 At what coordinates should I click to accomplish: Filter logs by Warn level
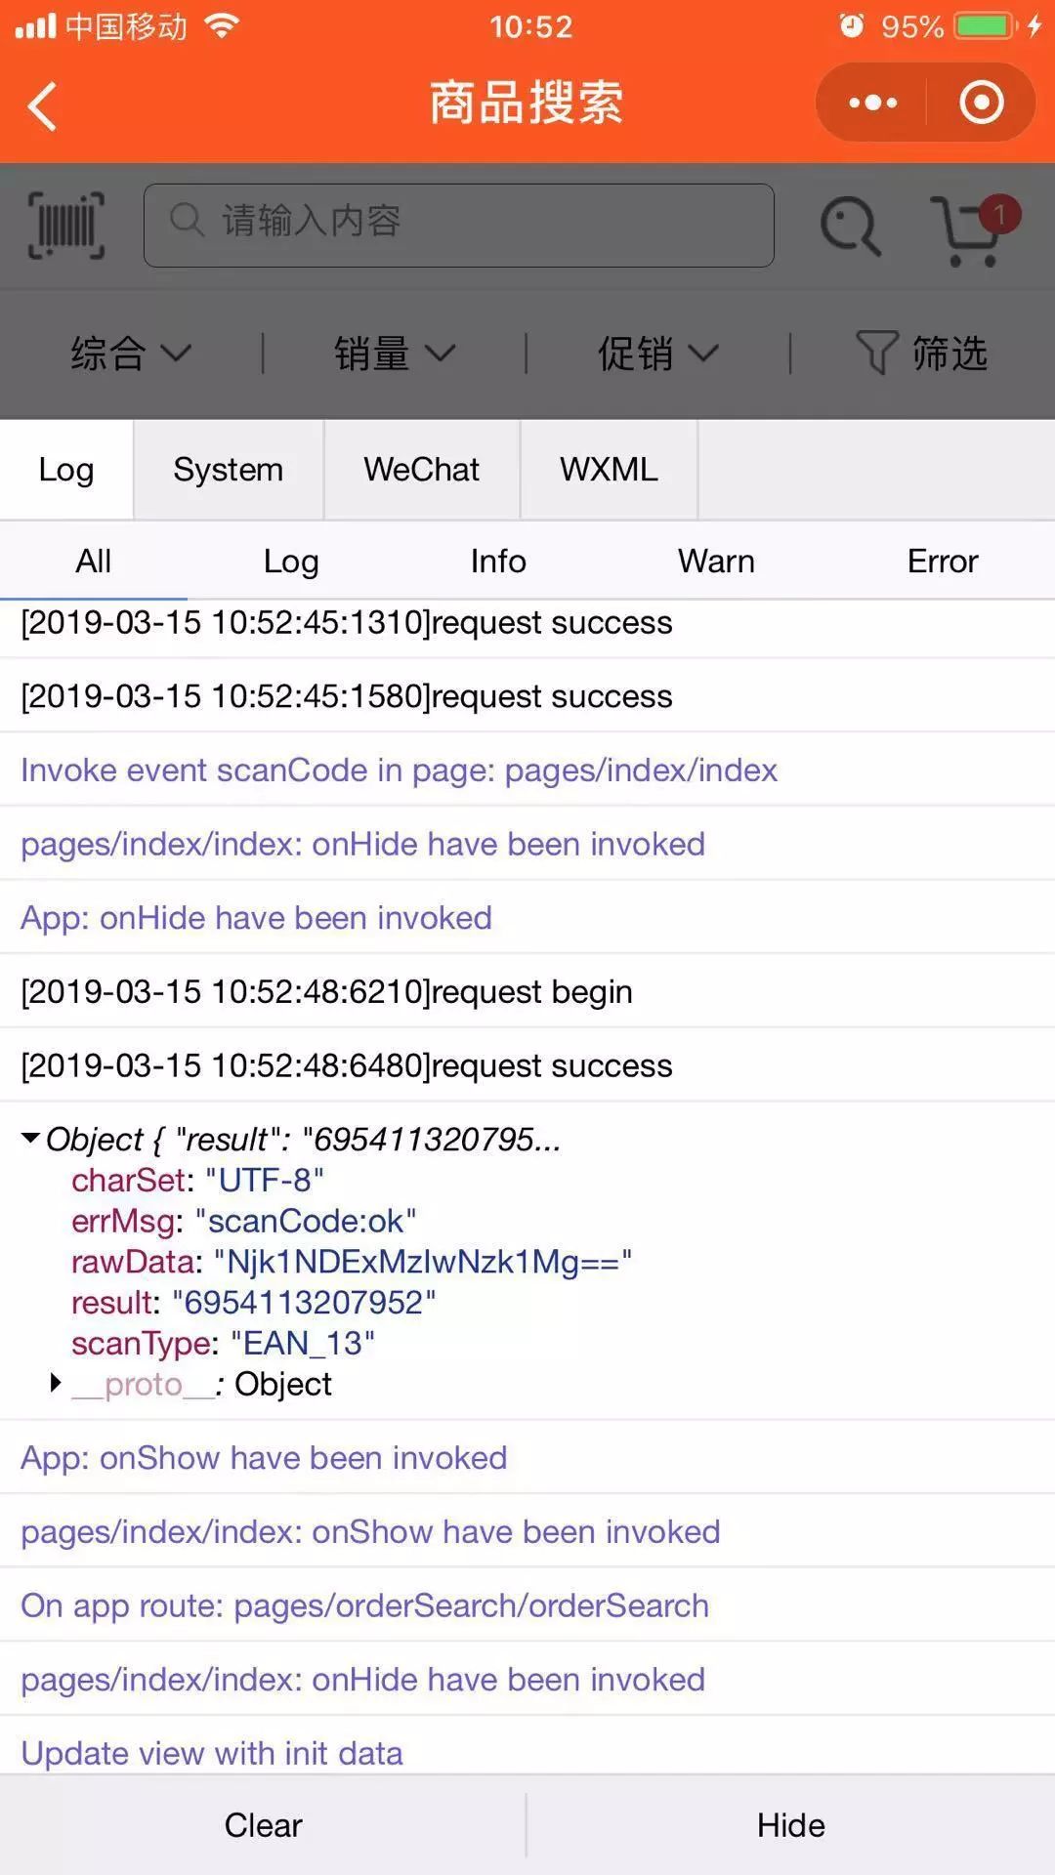pyautogui.click(x=716, y=562)
